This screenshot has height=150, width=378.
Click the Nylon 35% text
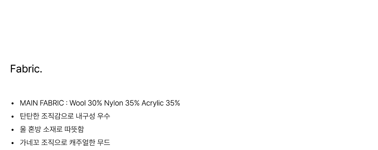(122, 103)
